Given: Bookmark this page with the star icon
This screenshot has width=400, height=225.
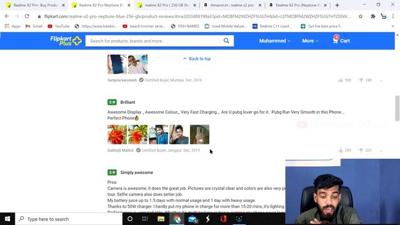Looking at the screenshot, I should click(361, 16).
